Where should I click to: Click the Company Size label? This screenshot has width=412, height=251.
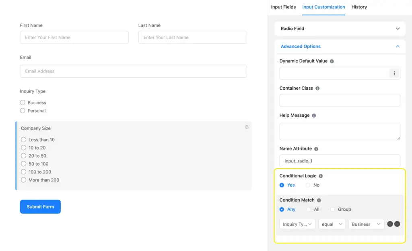click(36, 128)
